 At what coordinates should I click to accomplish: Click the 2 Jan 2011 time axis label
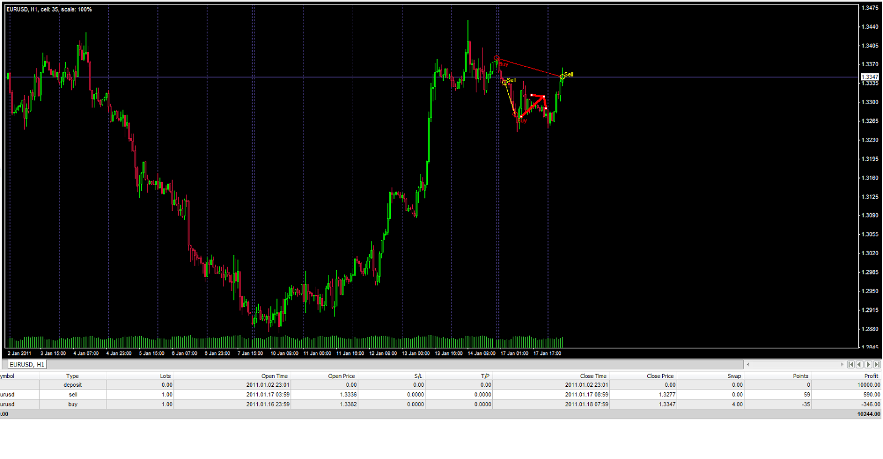[19, 353]
